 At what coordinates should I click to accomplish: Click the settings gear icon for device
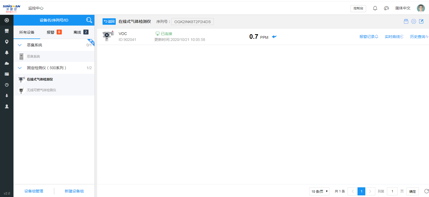point(414,22)
